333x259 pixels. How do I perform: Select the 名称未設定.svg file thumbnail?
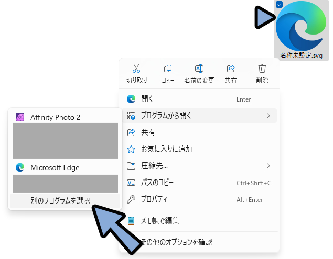coord(301,26)
